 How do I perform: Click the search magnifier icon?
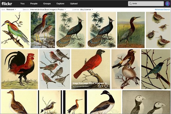coord(130,3)
